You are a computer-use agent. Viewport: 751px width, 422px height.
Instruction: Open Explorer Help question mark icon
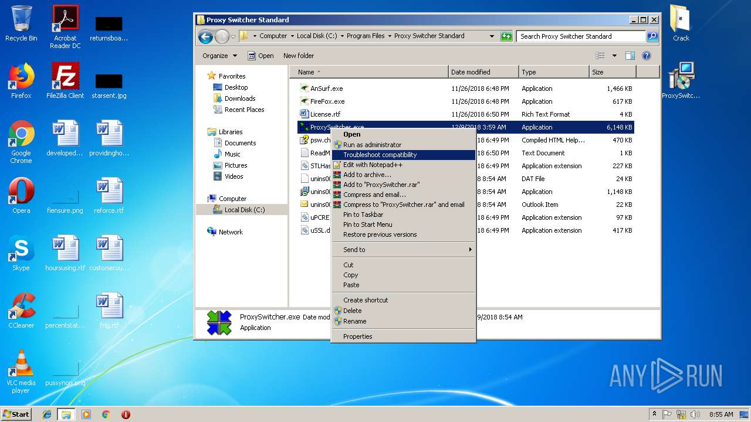[x=647, y=56]
